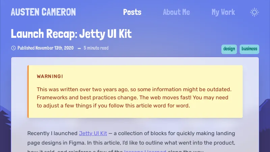Click the 5 minute read label
This screenshot has height=152, width=270.
[96, 48]
